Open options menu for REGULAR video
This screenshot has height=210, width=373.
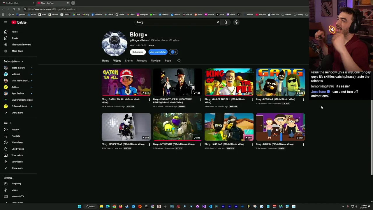304,100
